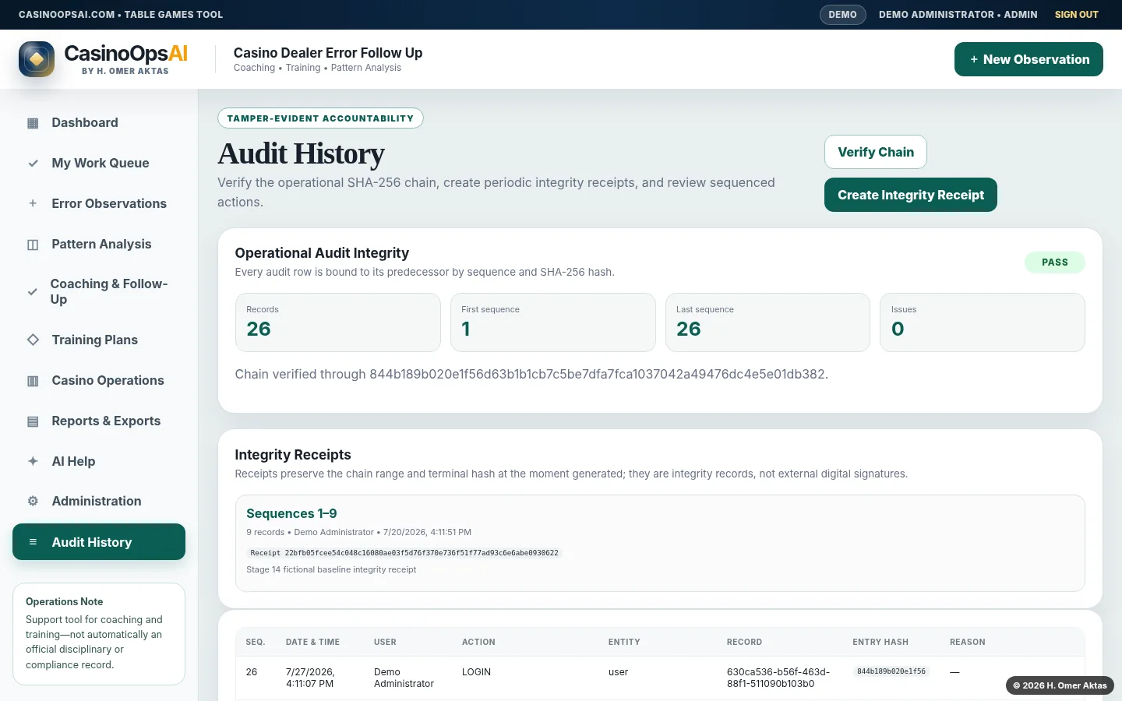
Task: Open Coaching & Follow-Up section
Action: pyautogui.click(x=99, y=292)
